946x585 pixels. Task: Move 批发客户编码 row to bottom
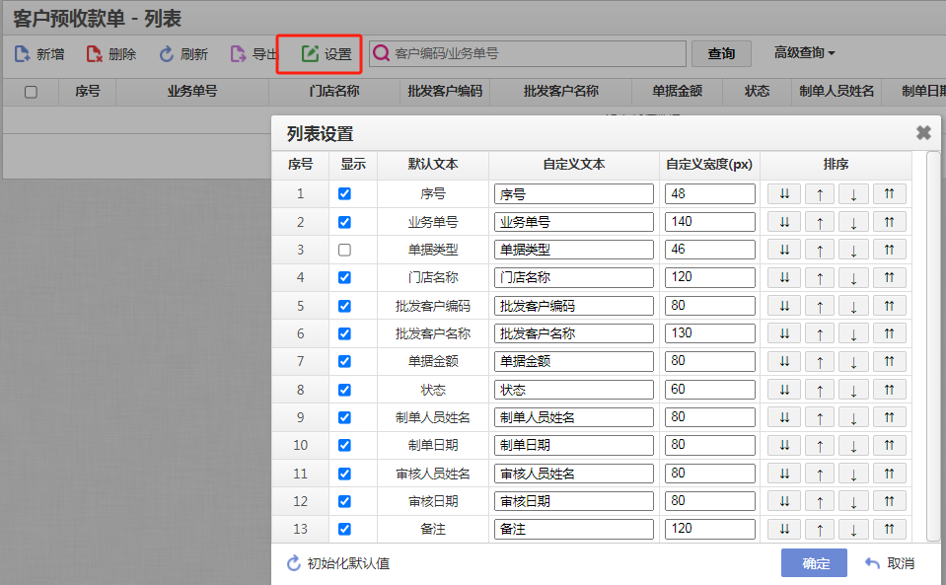click(783, 306)
